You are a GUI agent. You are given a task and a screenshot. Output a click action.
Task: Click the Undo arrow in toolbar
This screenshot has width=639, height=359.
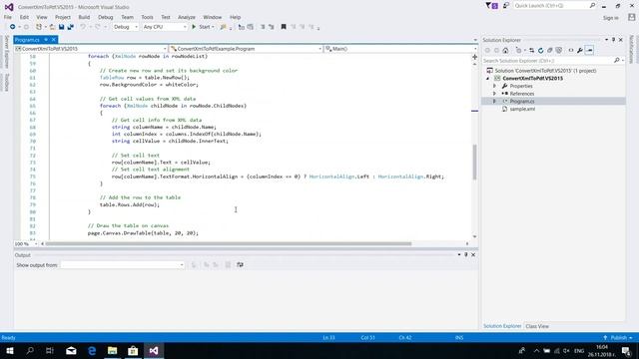[x=83, y=27]
